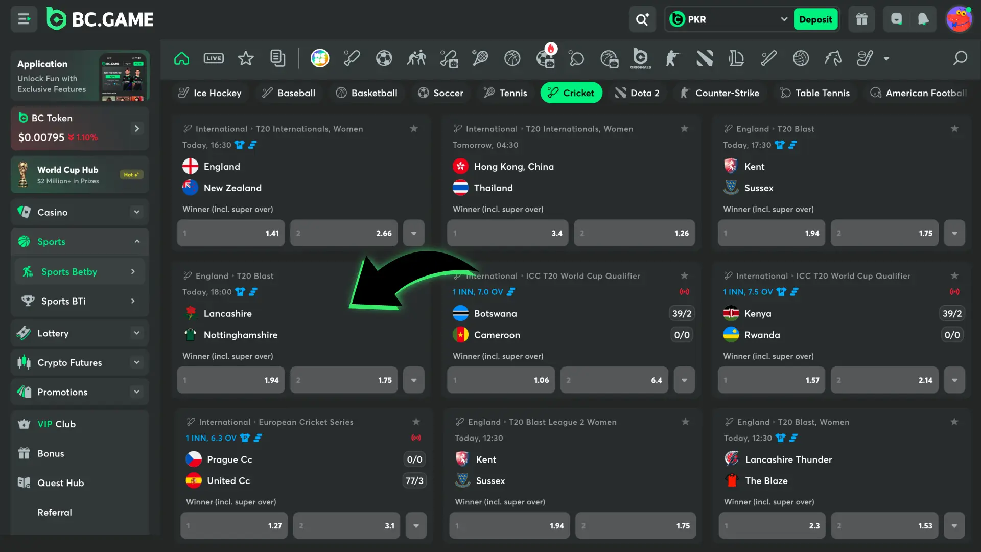The width and height of the screenshot is (981, 552).
Task: Select the Dota 2 icon in toolbar
Action: (705, 58)
